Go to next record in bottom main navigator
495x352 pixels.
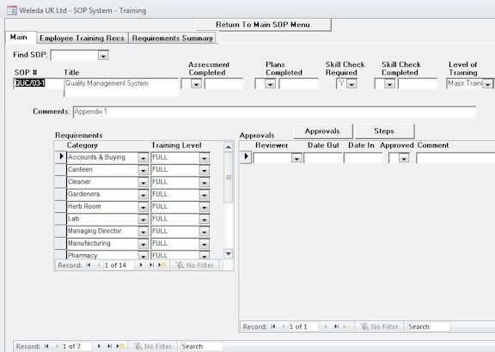[x=99, y=346]
